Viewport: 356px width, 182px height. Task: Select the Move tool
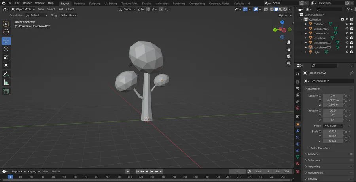(6, 41)
